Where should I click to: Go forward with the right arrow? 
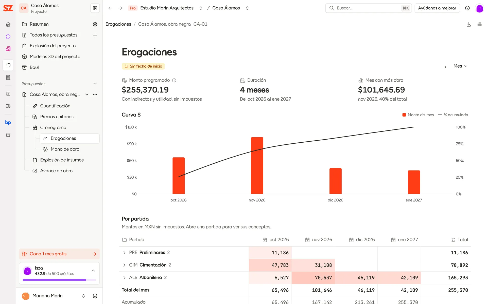120,8
